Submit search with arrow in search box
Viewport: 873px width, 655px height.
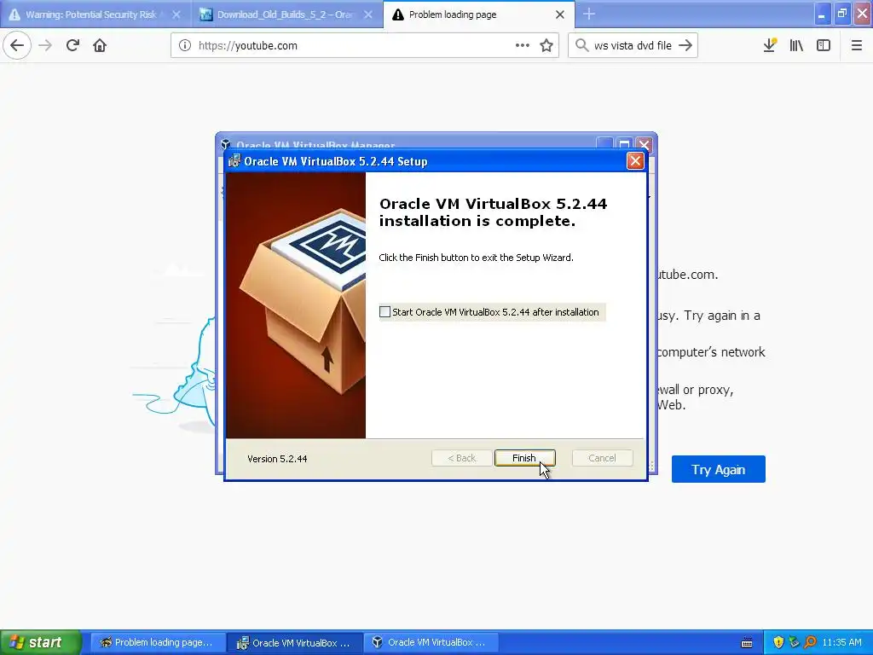[x=685, y=45]
